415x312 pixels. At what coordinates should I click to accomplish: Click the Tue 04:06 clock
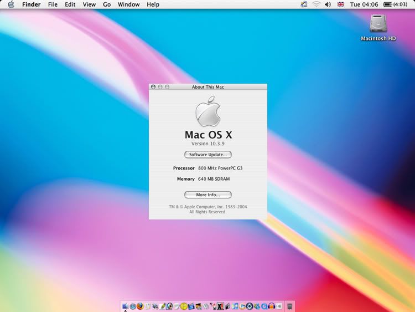pyautogui.click(x=364, y=4)
